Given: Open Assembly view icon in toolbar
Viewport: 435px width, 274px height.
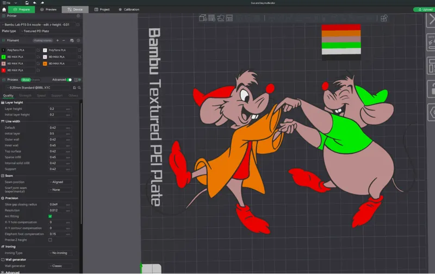Looking at the screenshot, I should click(384, 18).
